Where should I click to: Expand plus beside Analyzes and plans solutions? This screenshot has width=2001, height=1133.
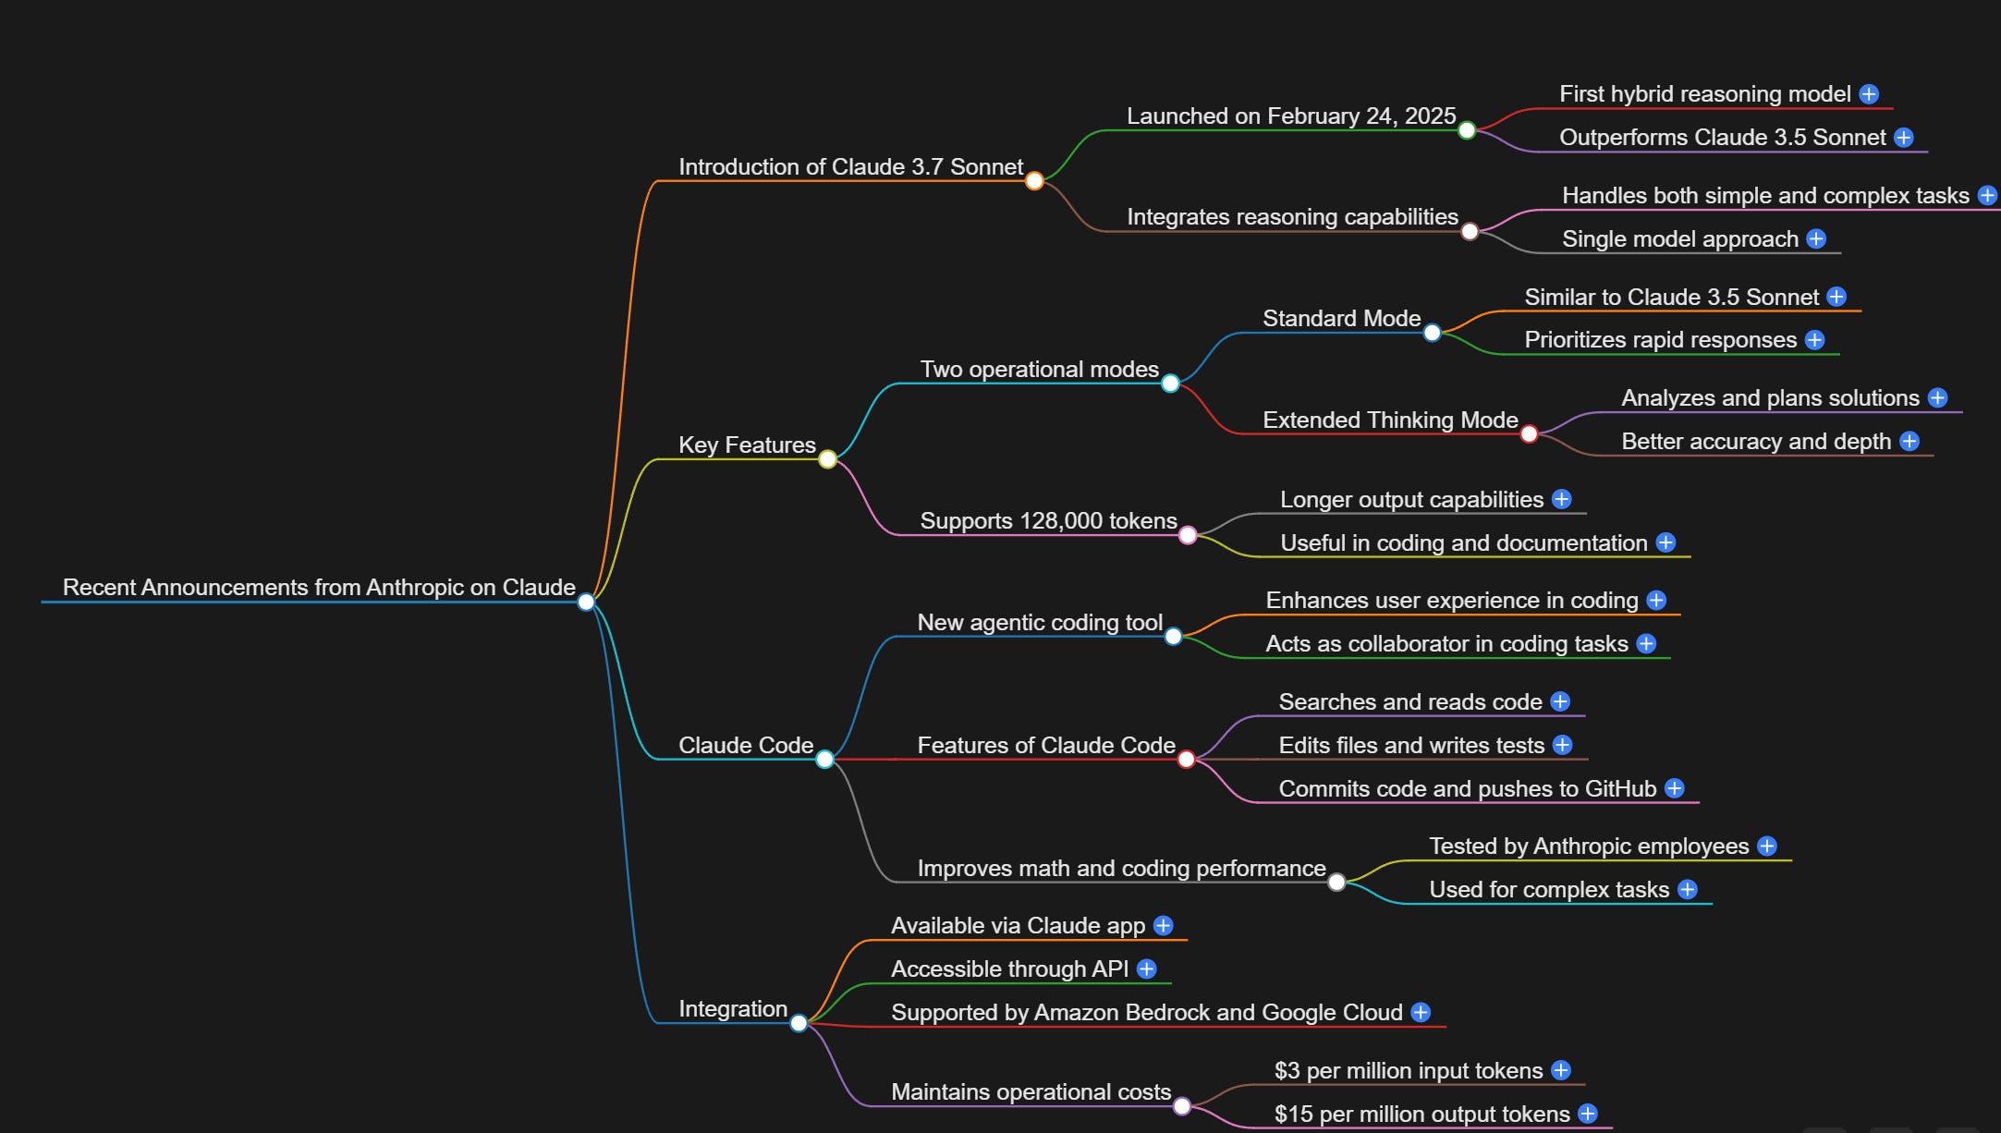[x=1938, y=398]
